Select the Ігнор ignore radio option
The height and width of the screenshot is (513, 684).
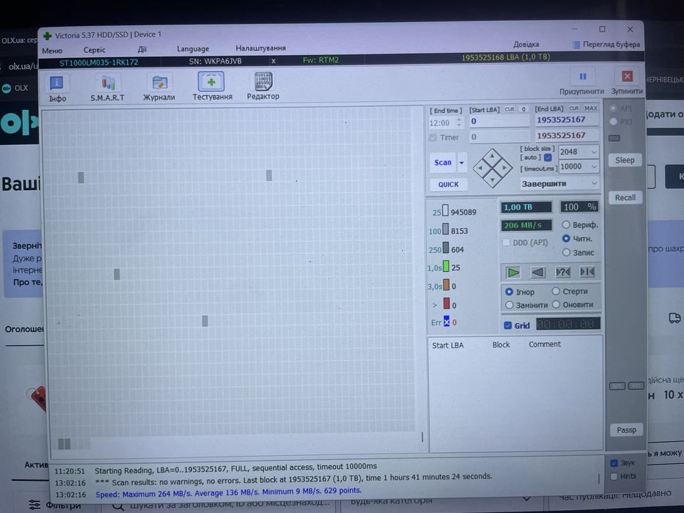coord(509,292)
